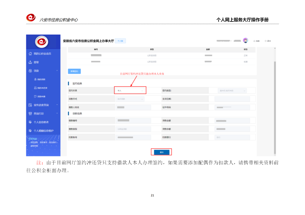The width and height of the screenshot is (305, 215).
Task: Select 我的冲还贷 in the sidebar
Action: [41, 88]
